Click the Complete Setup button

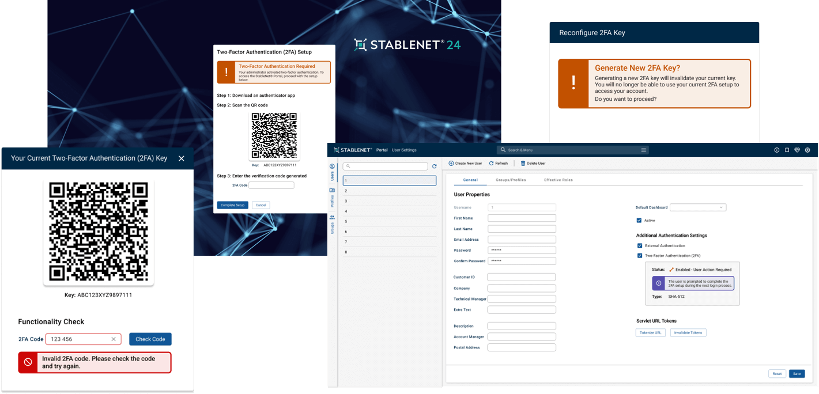(233, 205)
